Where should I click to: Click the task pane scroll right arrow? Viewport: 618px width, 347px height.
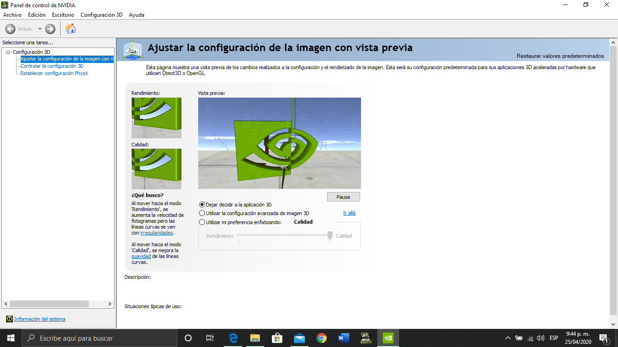point(110,304)
